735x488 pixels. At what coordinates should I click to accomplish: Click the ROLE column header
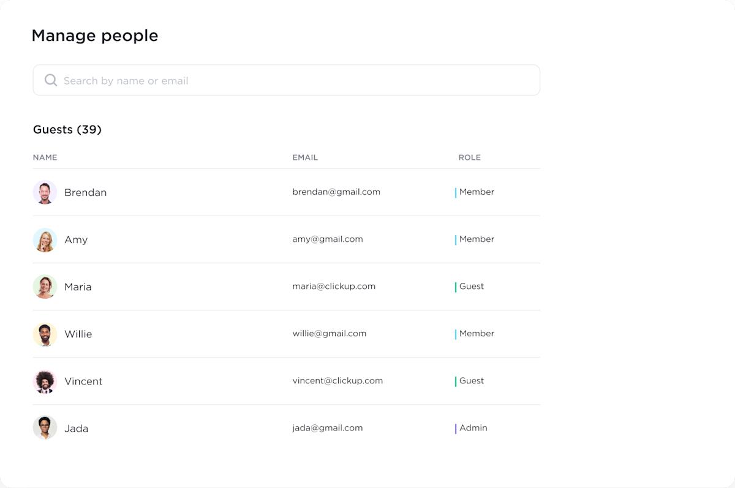(469, 157)
